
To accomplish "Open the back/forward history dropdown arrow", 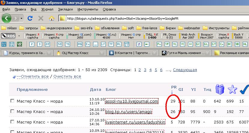I will tap(22, 19).
